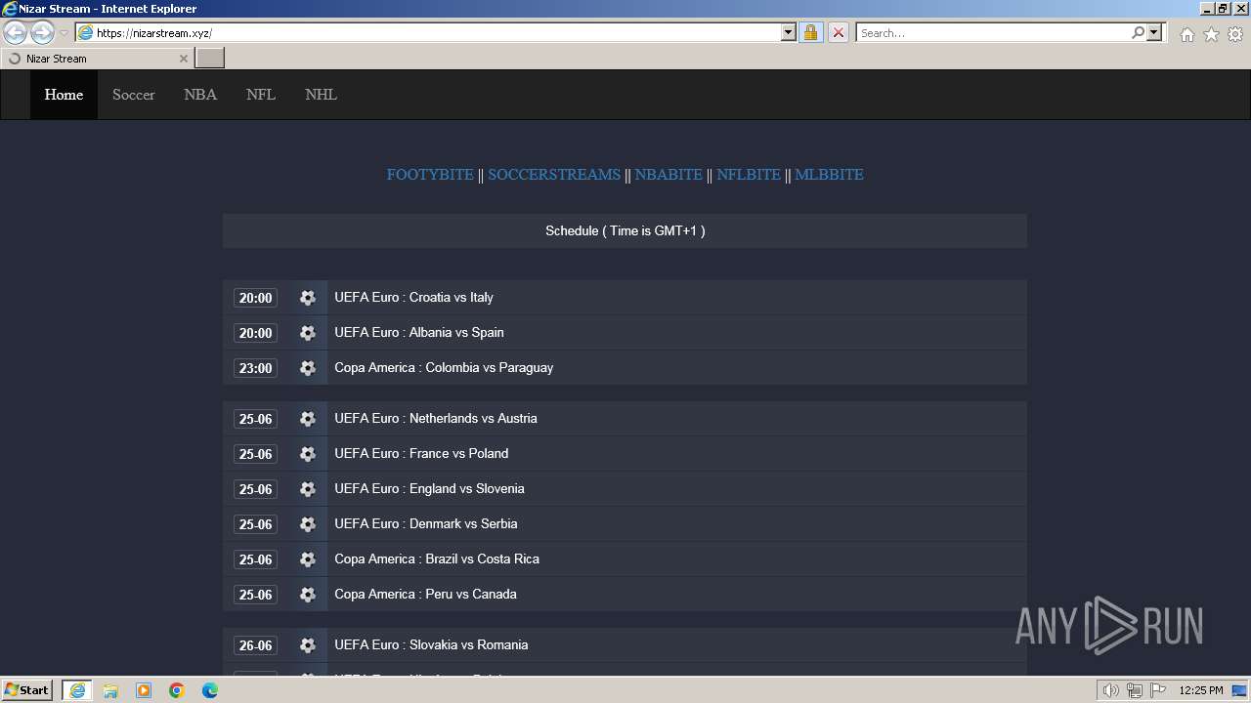Click the browser Forward arrow

tap(42, 32)
